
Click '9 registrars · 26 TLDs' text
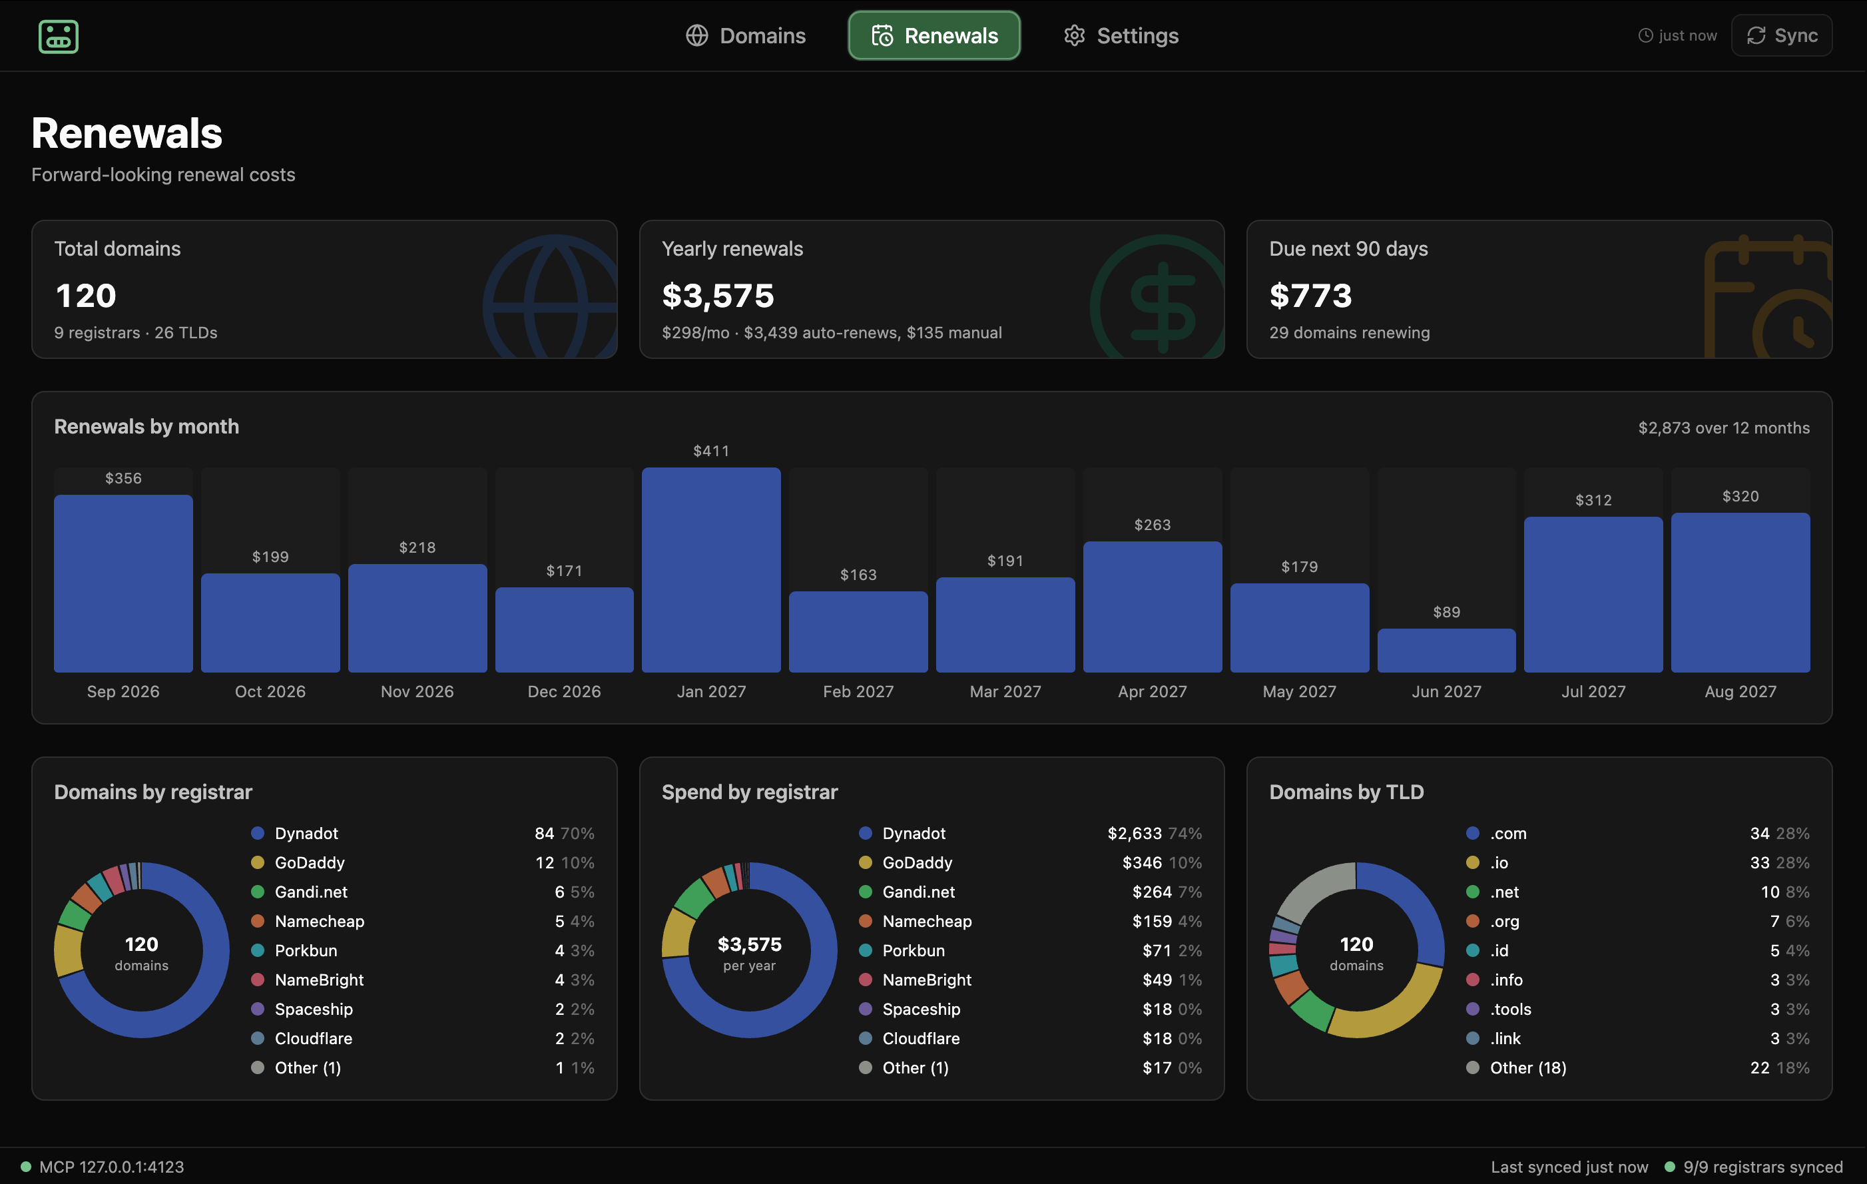136,333
